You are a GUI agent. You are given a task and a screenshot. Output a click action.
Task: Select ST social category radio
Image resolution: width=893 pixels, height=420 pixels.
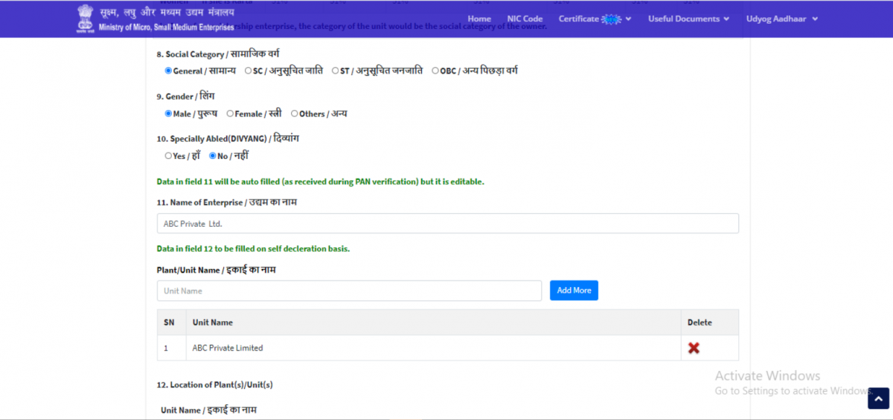pyautogui.click(x=336, y=71)
